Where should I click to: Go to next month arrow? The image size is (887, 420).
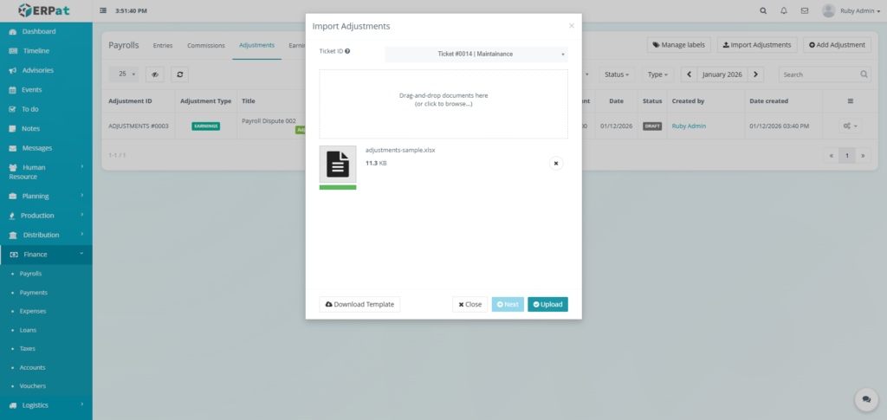[x=755, y=74]
